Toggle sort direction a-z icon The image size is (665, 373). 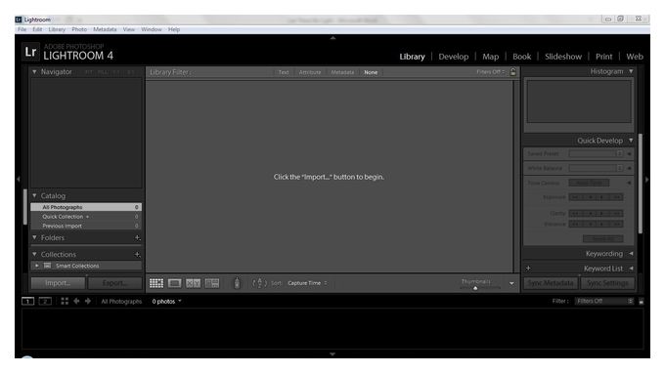pos(259,283)
